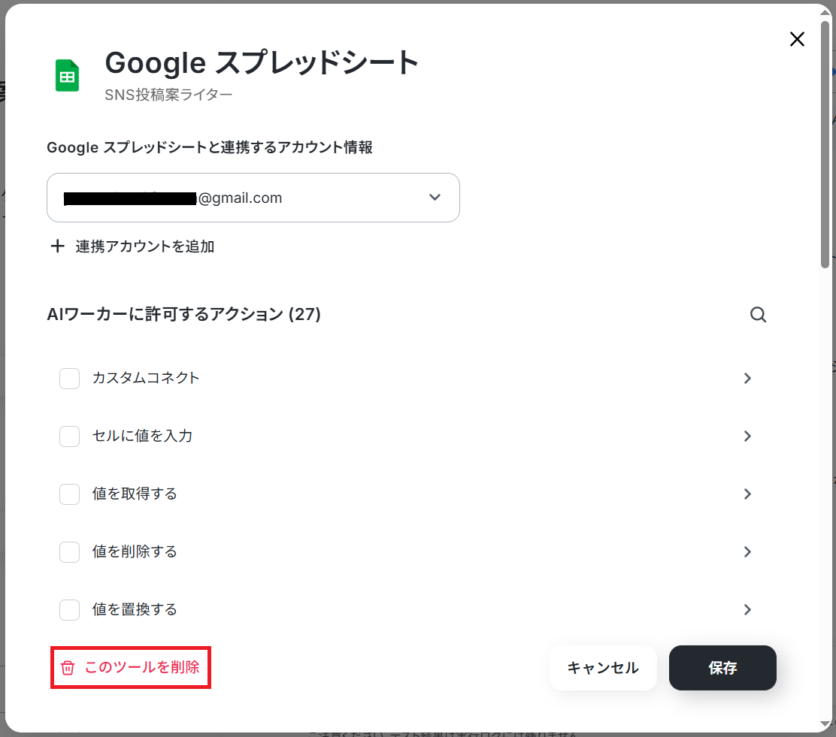Close the dialog with the X icon
The height and width of the screenshot is (737, 836).
(797, 39)
